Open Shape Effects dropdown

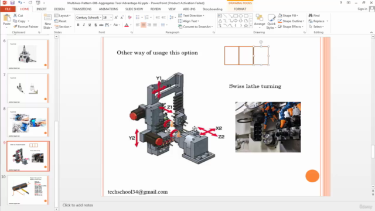(291, 26)
